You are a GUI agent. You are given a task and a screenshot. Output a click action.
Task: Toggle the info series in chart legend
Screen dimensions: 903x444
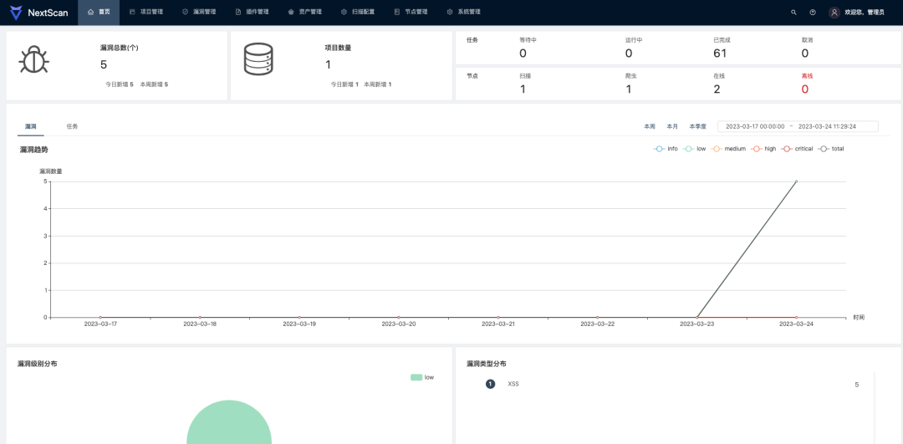point(666,149)
